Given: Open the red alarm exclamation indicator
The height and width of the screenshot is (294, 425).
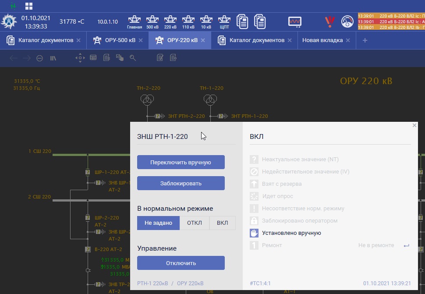Looking at the screenshot, I should coord(329,21).
